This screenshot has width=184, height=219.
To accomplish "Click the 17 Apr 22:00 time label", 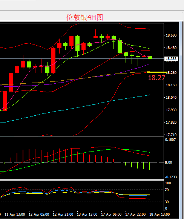I will (135, 214).
